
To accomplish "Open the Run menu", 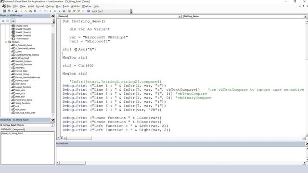I will [58, 6].
